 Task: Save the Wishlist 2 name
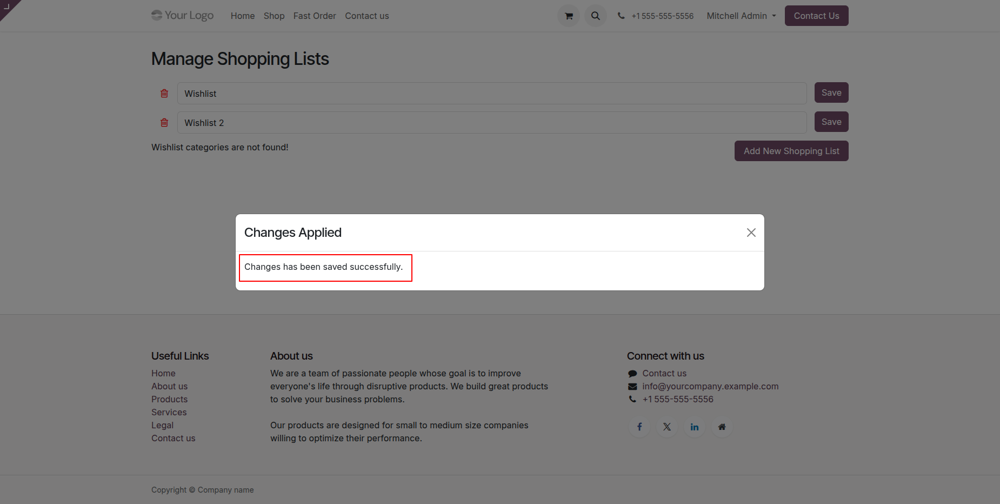click(831, 122)
